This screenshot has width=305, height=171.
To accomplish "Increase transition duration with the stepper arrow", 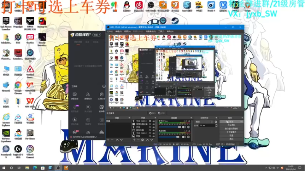I will (216, 125).
